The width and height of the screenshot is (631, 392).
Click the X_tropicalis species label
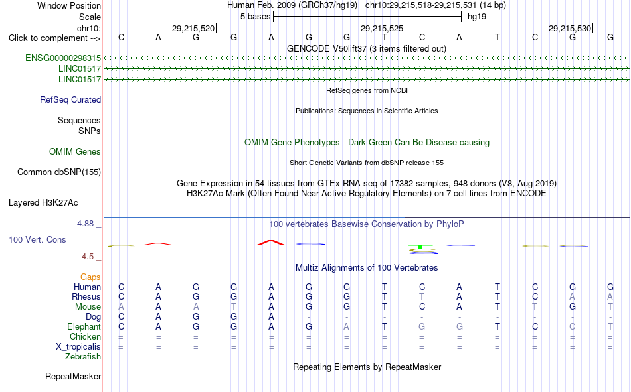click(x=78, y=347)
